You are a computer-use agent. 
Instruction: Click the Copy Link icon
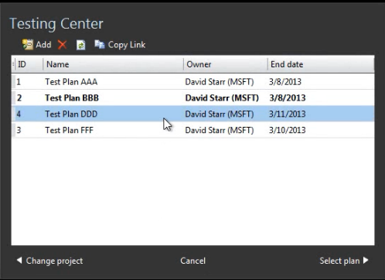pos(100,45)
